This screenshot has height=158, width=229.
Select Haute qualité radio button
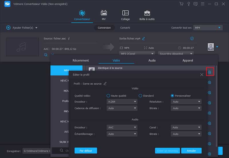(x=108, y=96)
